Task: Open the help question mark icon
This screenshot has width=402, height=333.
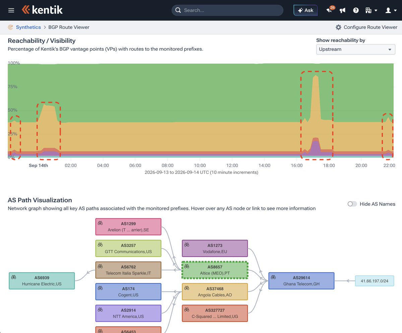Action: pyautogui.click(x=356, y=10)
